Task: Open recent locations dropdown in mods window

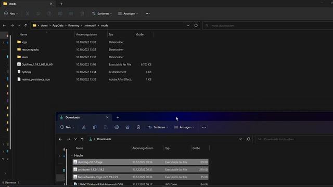Action: coord(19,25)
